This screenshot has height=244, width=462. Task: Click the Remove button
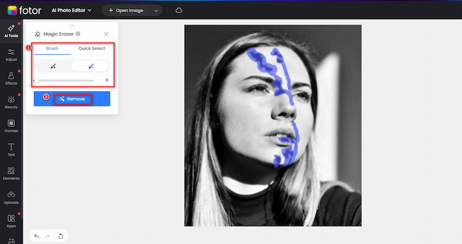(72, 99)
